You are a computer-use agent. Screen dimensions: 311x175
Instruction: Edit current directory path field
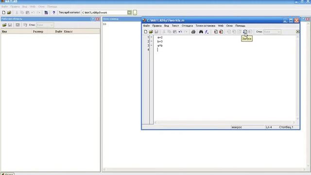(x=104, y=13)
